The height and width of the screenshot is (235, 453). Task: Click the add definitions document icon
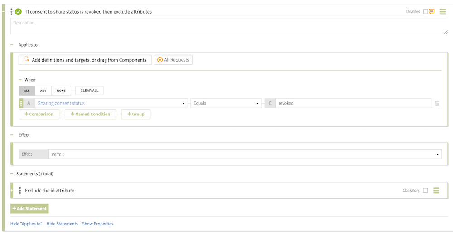[26, 59]
